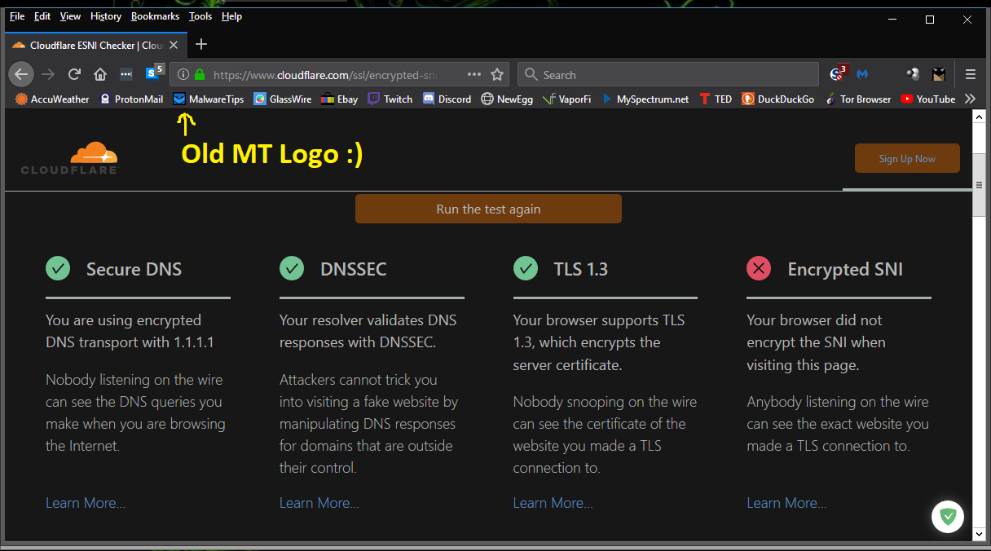Screen dimensions: 991x551
Task: Open the View menu
Action: (71, 16)
